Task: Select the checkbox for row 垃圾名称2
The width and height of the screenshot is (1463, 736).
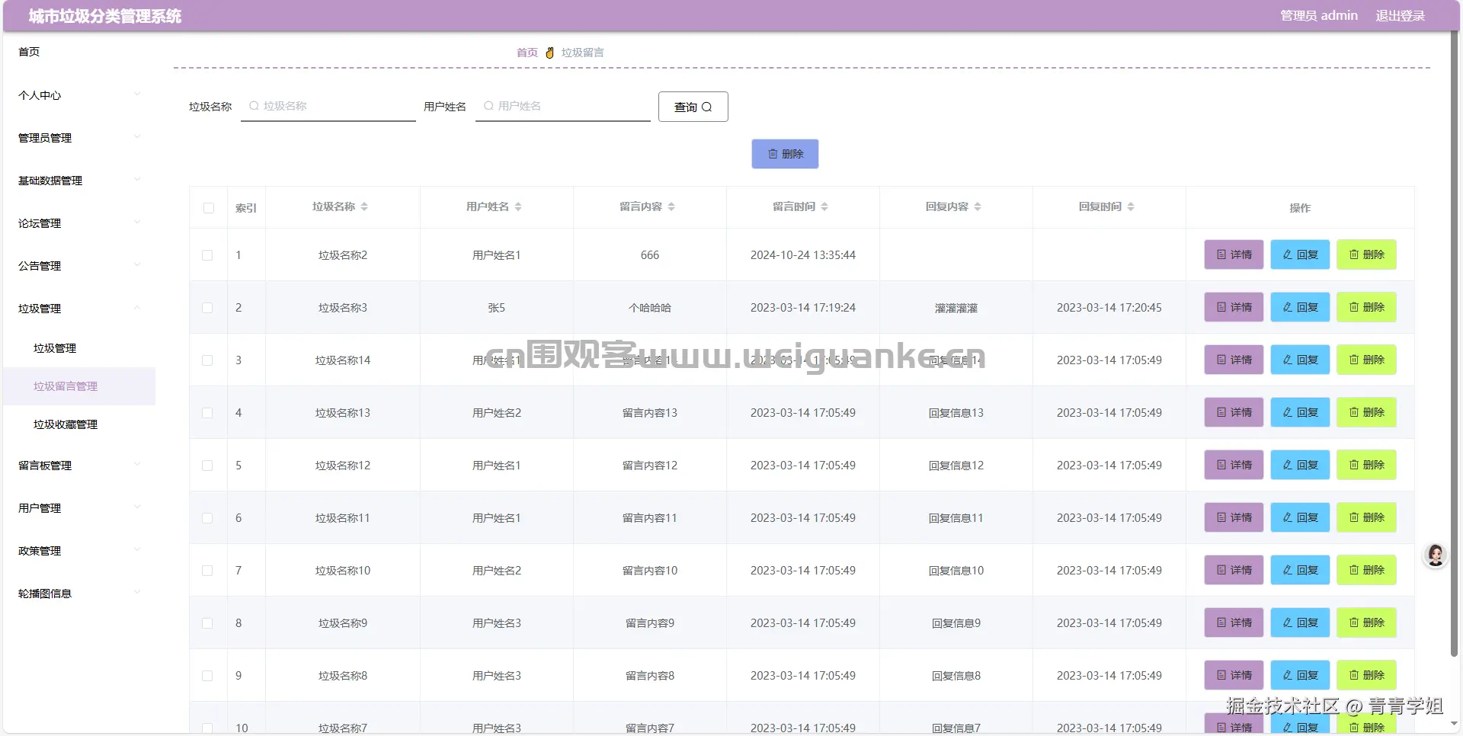Action: (x=207, y=255)
